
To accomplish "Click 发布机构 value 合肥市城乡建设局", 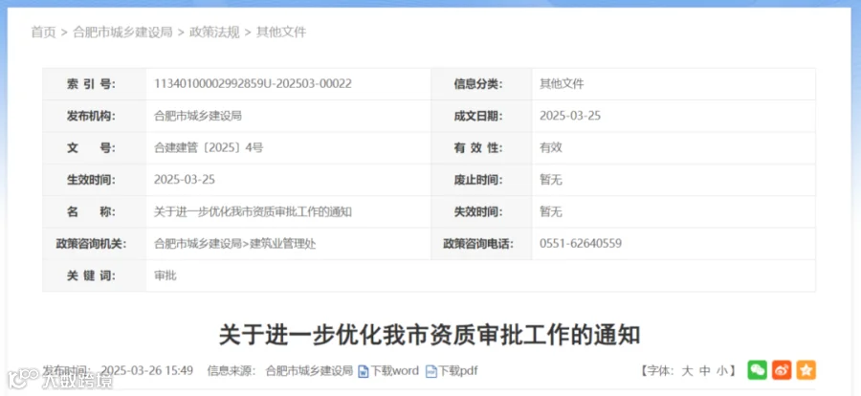I will coord(198,116).
